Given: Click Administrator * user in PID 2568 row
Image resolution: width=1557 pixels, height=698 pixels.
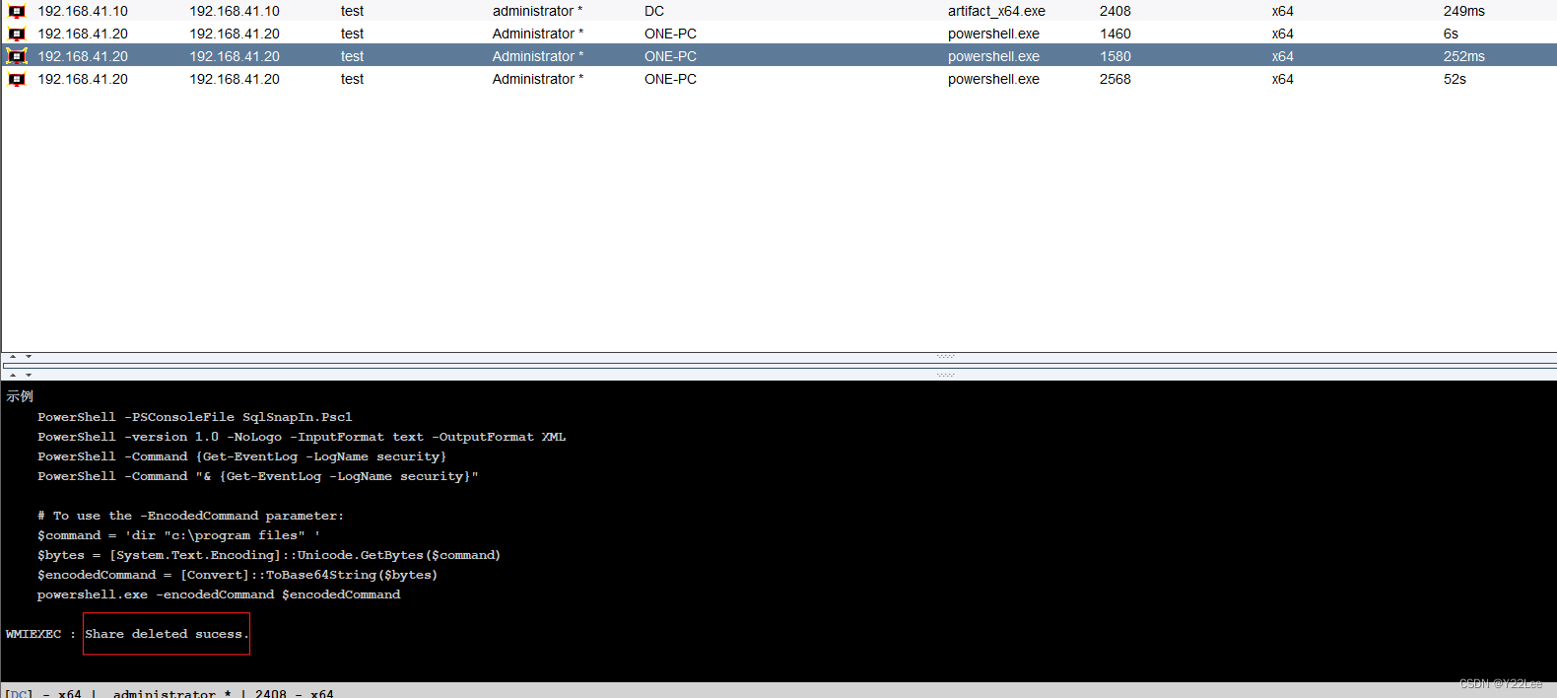Looking at the screenshot, I should click(537, 79).
